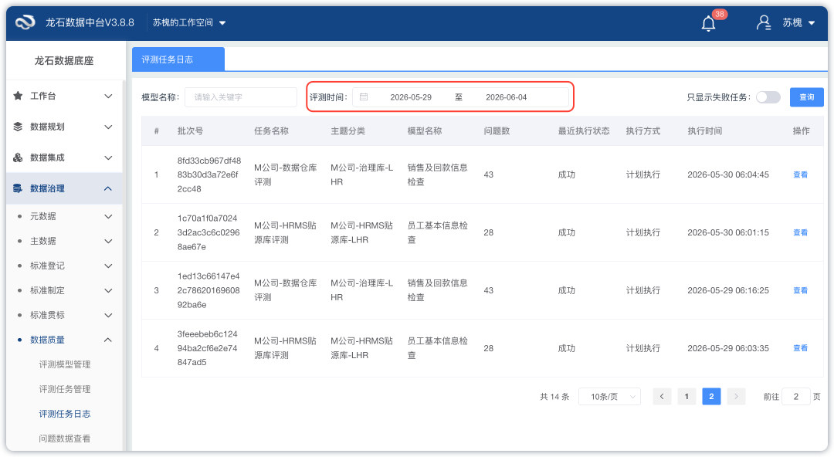Click 查看 for batch 1c70a1f0a7024
834x457 pixels.
pos(801,232)
